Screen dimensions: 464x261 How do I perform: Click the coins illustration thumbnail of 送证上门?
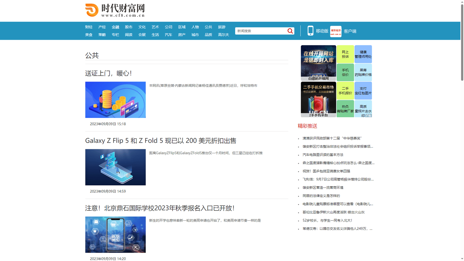(x=115, y=100)
